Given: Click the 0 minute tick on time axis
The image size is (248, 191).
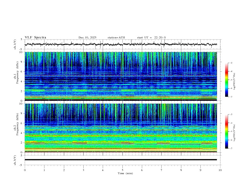Looking at the screenshot, I should point(25,170).
